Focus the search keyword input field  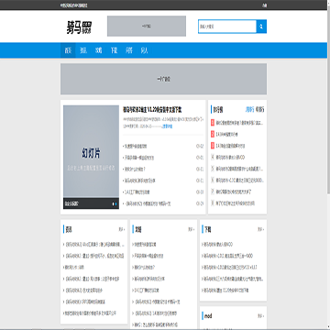227,27
